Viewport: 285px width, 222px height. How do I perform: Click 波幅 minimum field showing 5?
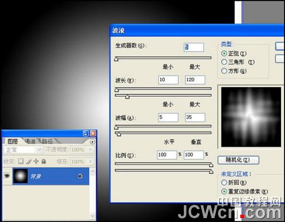point(168,117)
